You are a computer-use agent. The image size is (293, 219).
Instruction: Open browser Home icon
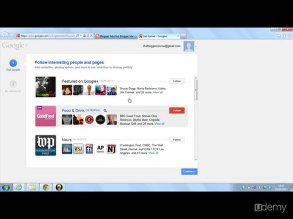(x=279, y=36)
